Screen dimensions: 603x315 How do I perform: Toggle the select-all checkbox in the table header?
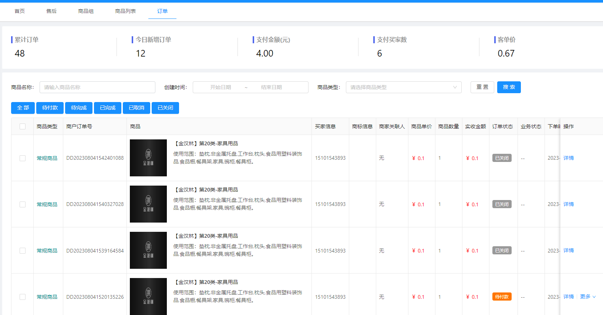[23, 126]
